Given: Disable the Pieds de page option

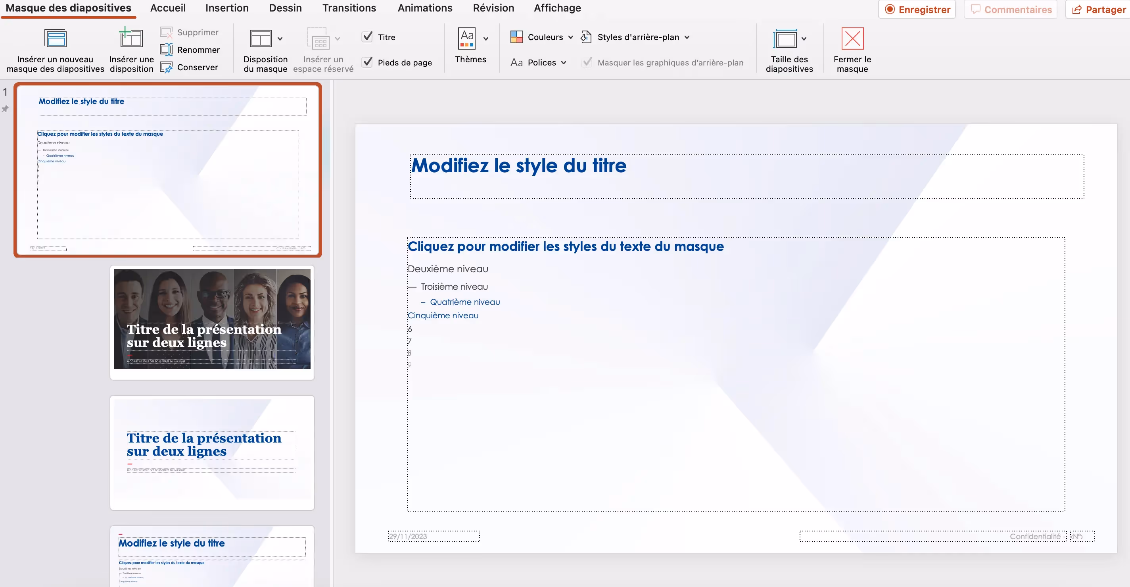Looking at the screenshot, I should pyautogui.click(x=368, y=62).
